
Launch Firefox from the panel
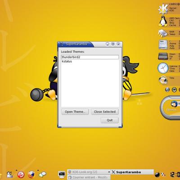coord(31,175)
